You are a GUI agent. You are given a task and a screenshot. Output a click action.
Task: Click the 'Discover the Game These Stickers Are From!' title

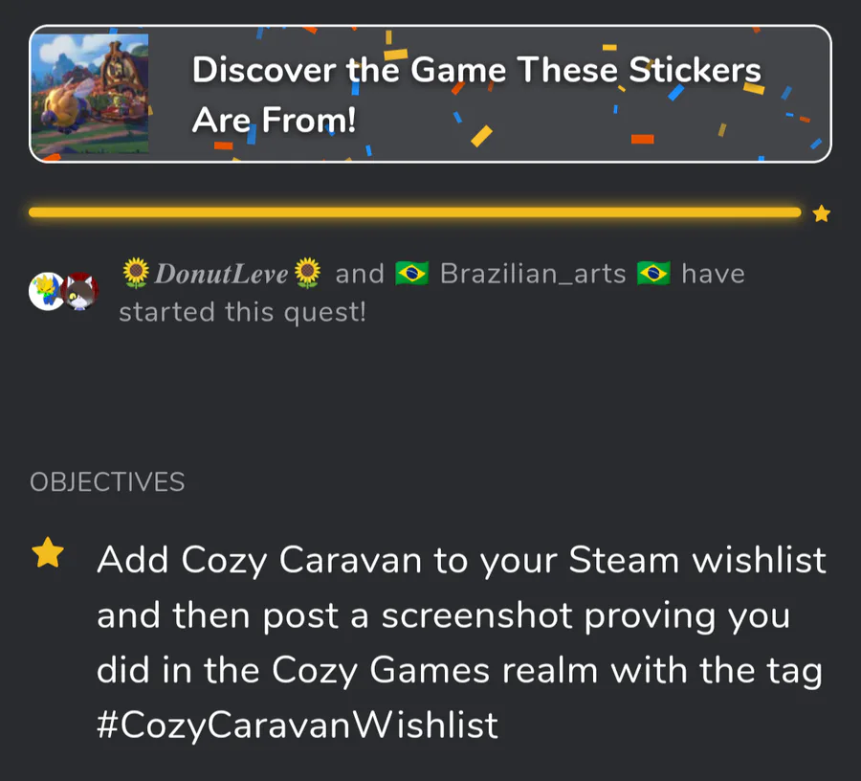pyautogui.click(x=476, y=95)
